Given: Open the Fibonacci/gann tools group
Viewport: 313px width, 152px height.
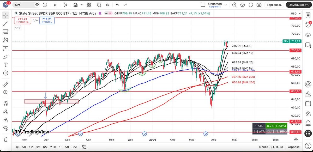Looking at the screenshot, I should pos(5,32).
